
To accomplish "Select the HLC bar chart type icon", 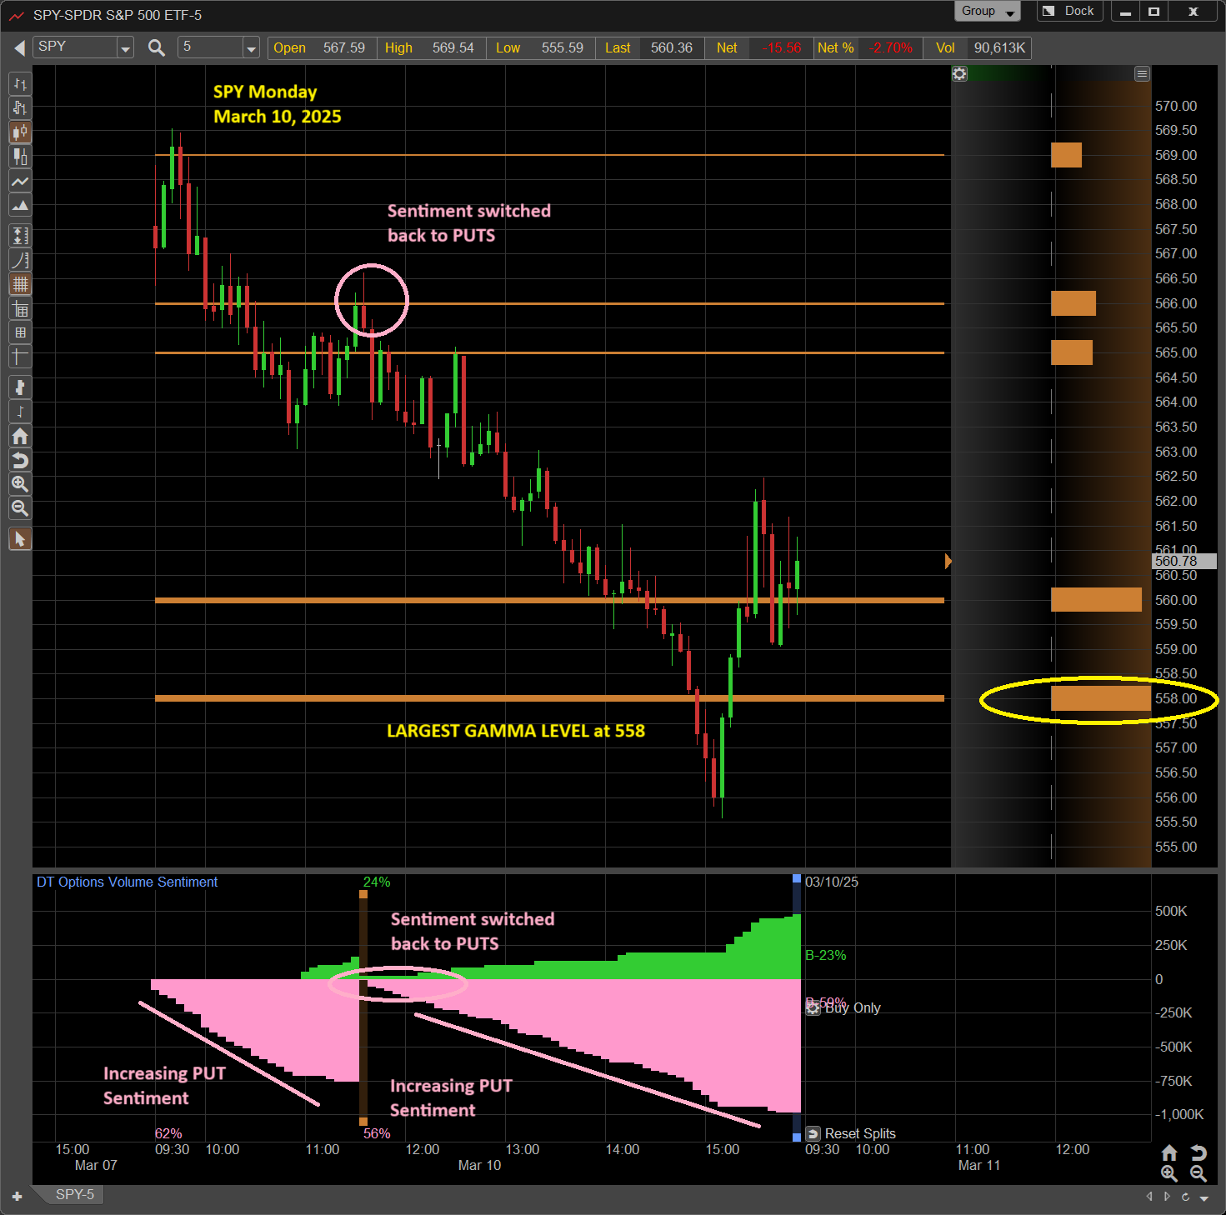I will 20,107.
